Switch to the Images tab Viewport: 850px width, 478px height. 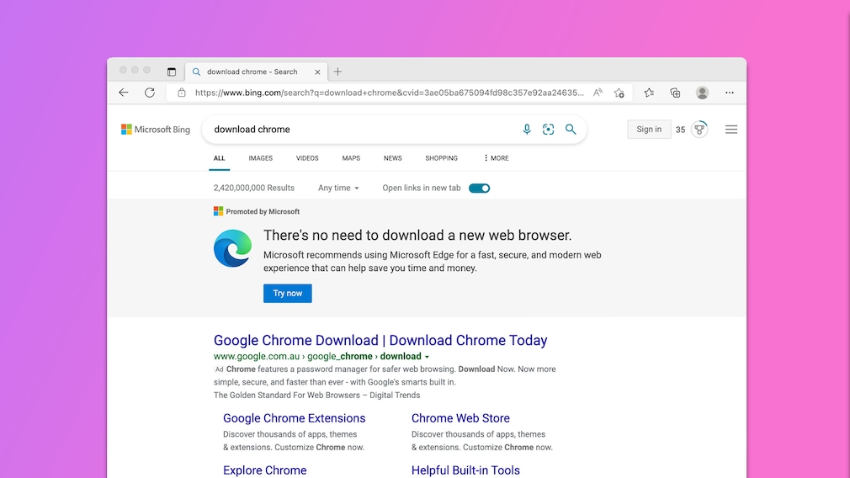pyautogui.click(x=260, y=158)
